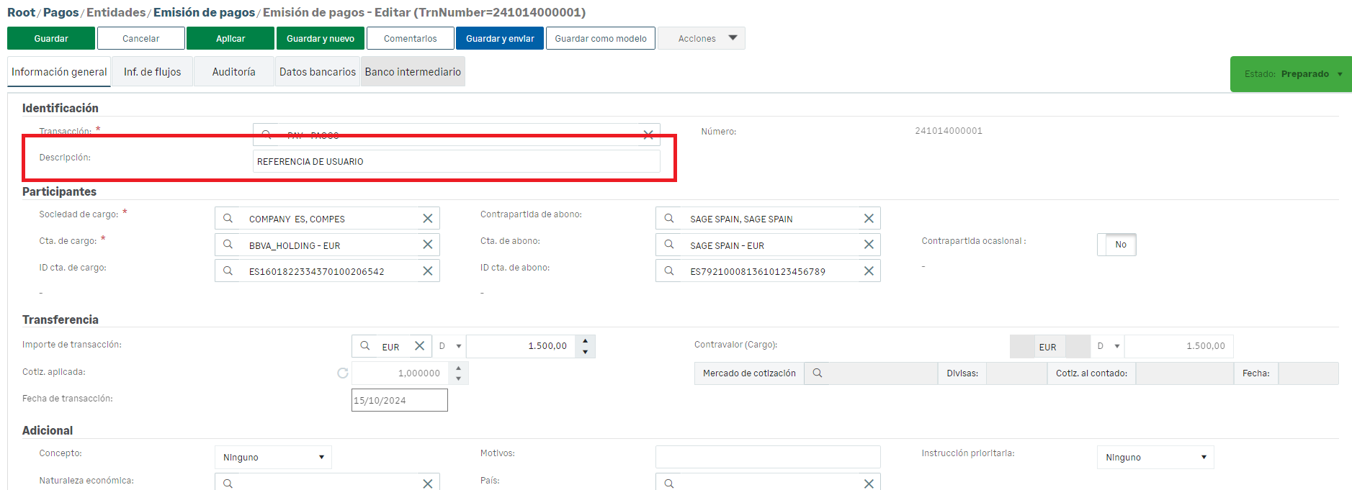Refresh the Cotiz. aplicada rate
The height and width of the screenshot is (490, 1352).
click(x=343, y=373)
